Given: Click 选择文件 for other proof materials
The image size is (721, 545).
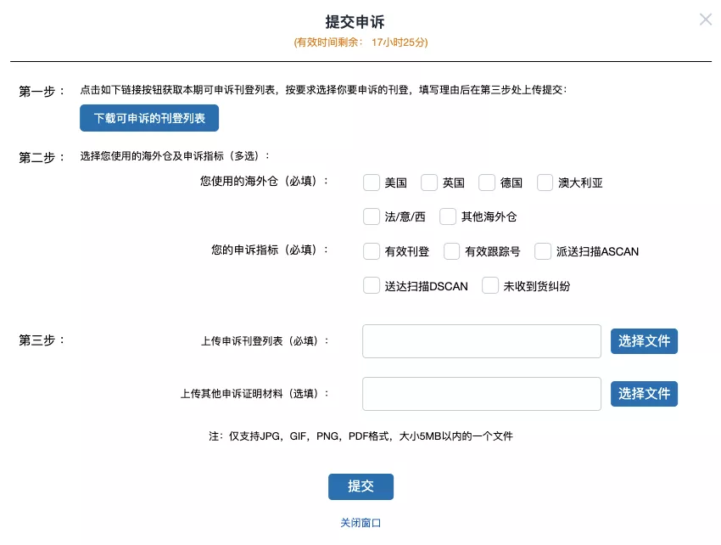Looking at the screenshot, I should click(x=644, y=393).
